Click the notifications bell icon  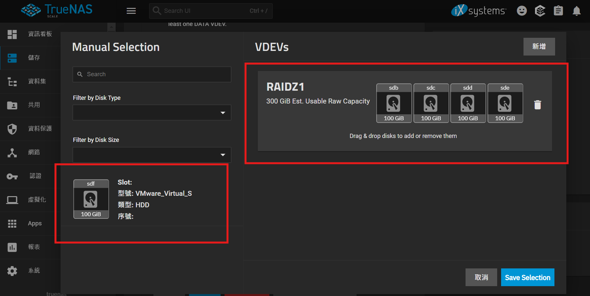577,11
